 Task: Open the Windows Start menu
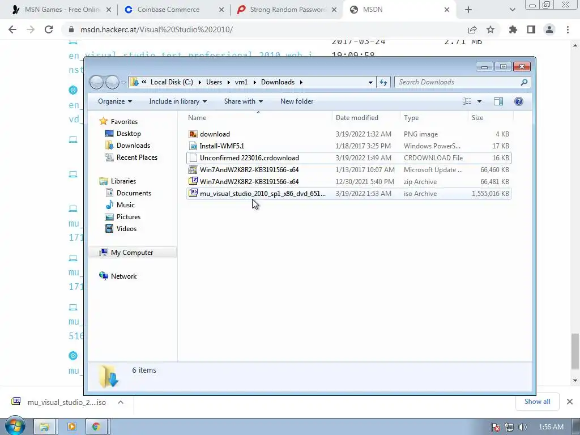coord(15,427)
